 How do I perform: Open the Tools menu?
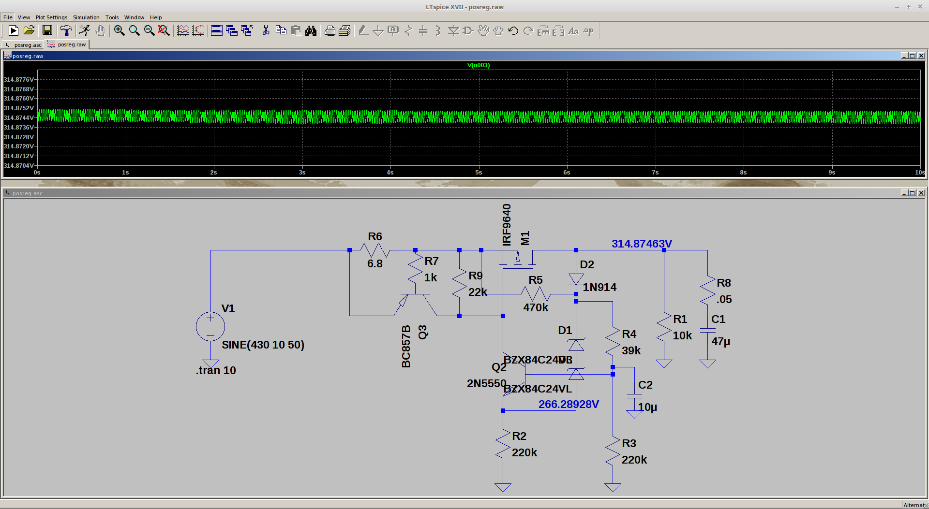112,17
